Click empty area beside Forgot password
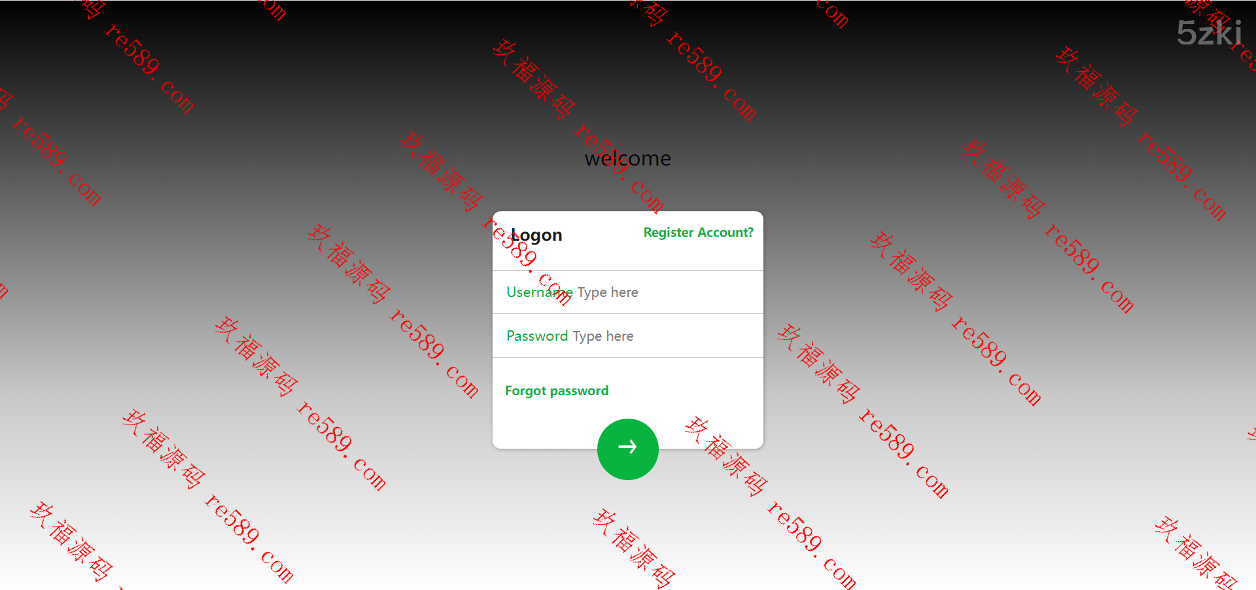Image resolution: width=1256 pixels, height=590 pixels. click(687, 390)
